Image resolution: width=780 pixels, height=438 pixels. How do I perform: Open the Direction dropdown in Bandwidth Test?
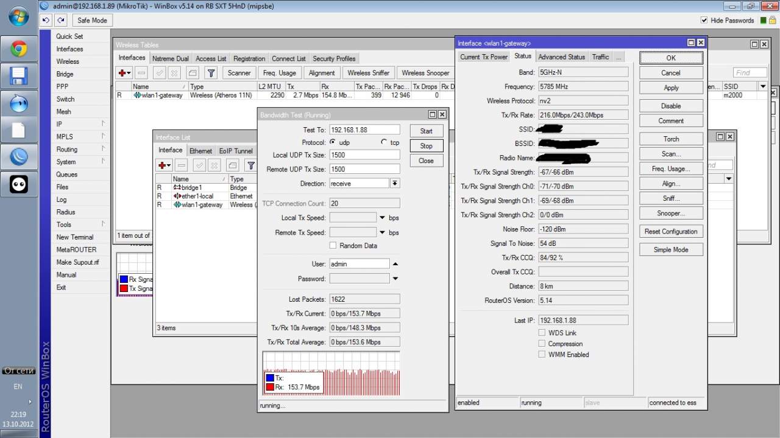395,183
